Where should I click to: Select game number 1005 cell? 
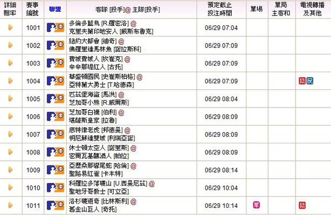[x=33, y=99]
